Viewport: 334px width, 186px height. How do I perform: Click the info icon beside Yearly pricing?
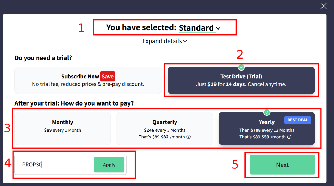289,137
